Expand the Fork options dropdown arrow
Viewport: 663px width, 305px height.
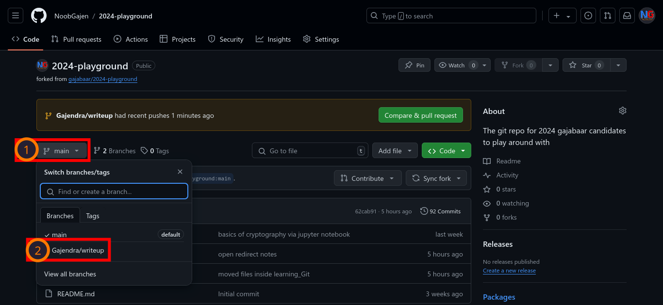click(550, 65)
